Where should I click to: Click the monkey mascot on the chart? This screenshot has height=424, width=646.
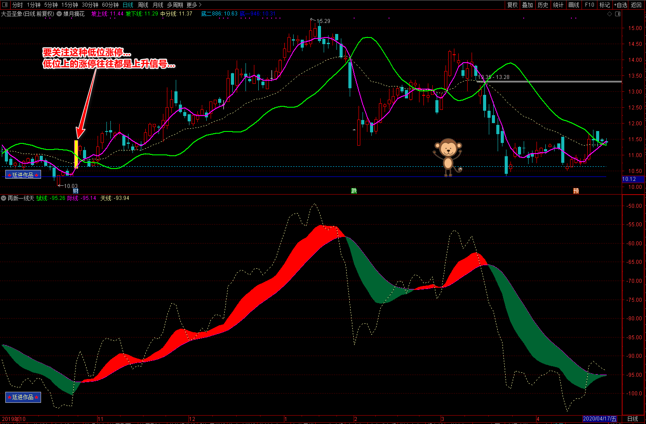[x=448, y=157]
